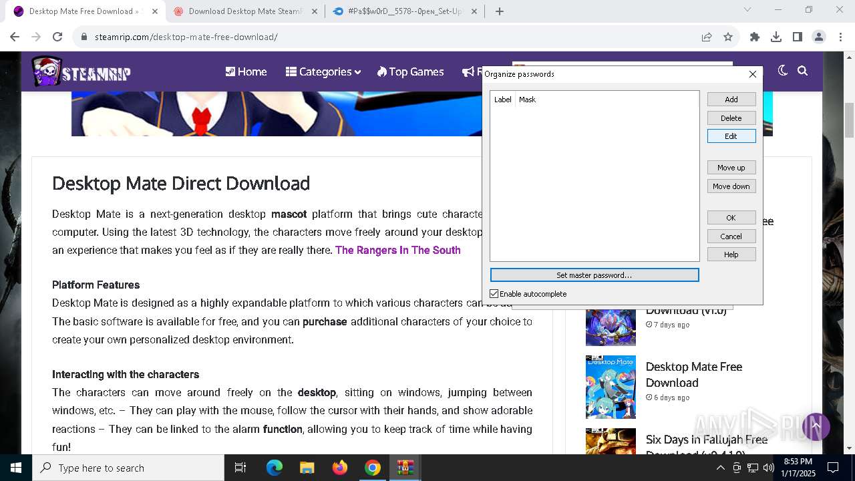Screen dimensions: 855x481
Task: Click the SteamRIP logo
Action: pyautogui.click(x=81, y=72)
